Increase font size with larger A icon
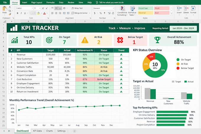 (x=43, y=8)
